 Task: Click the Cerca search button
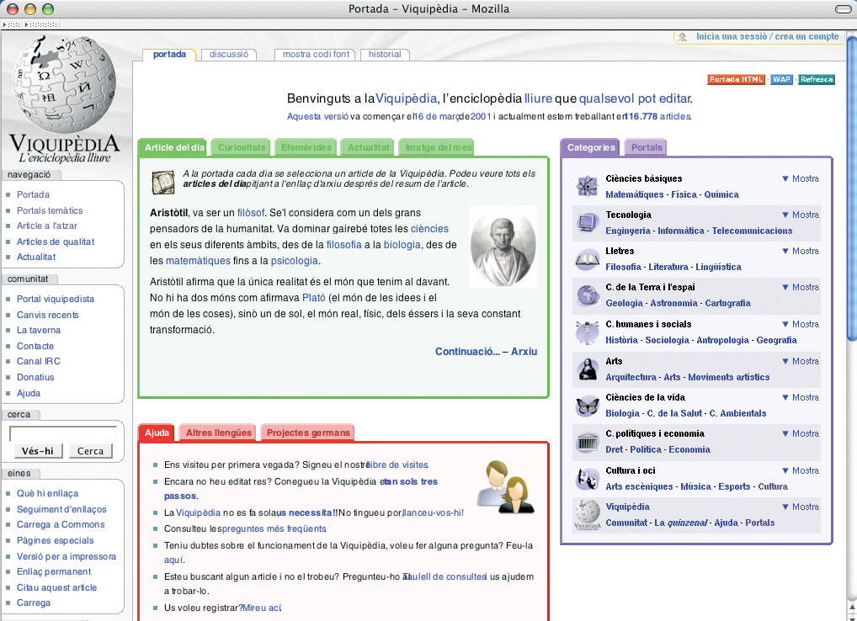pyautogui.click(x=90, y=451)
